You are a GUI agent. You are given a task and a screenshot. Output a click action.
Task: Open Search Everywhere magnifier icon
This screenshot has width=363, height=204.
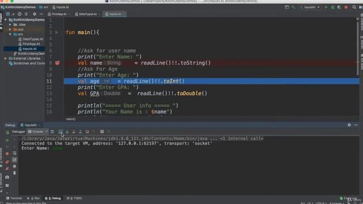click(x=354, y=7)
